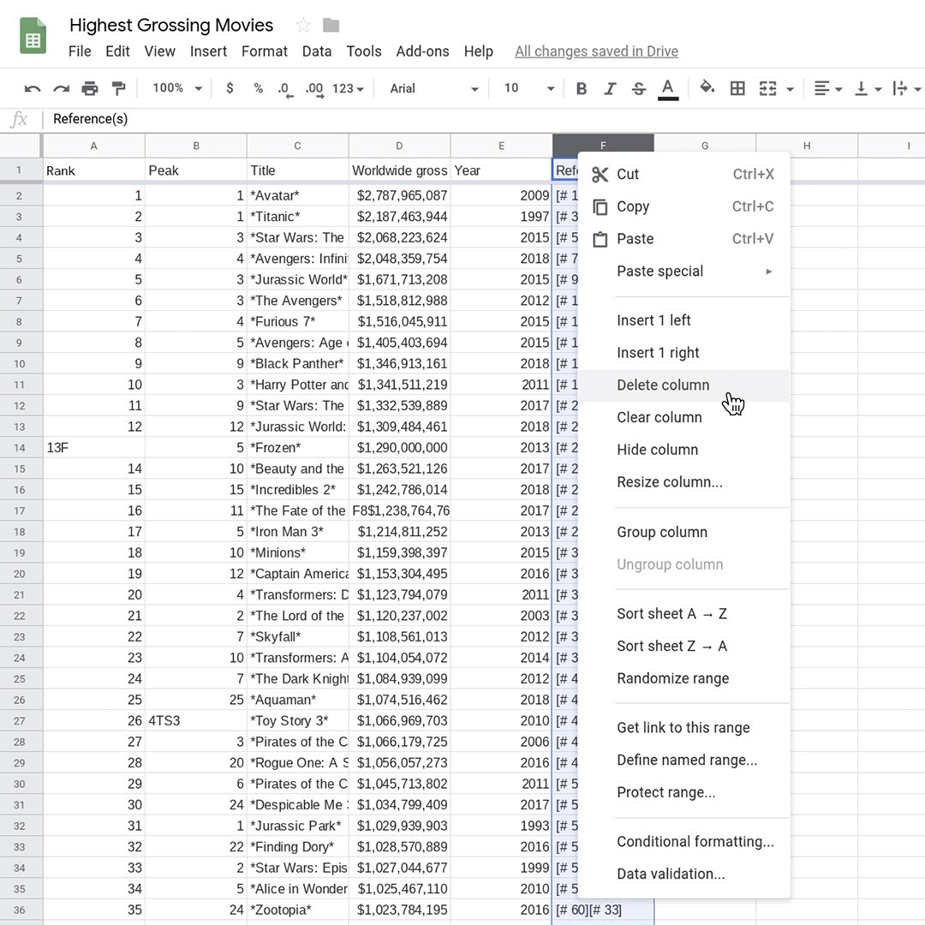Image resolution: width=925 pixels, height=925 pixels.
Task: Click the merge cells icon
Action: [767, 88]
